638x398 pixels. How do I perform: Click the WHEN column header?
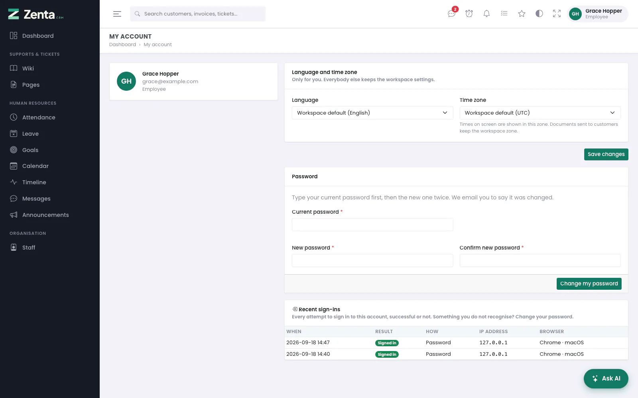click(294, 332)
